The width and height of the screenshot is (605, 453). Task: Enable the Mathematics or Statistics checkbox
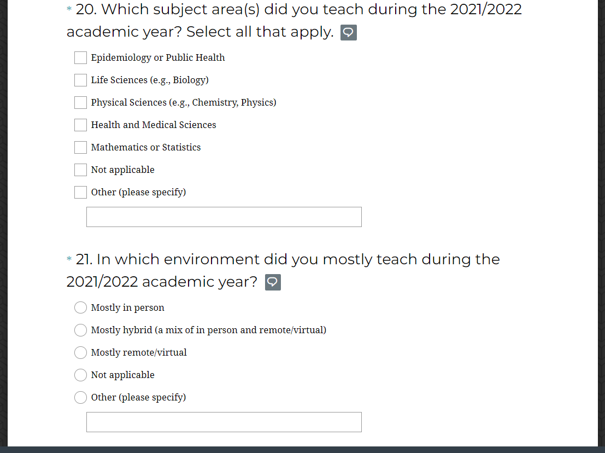coord(81,147)
